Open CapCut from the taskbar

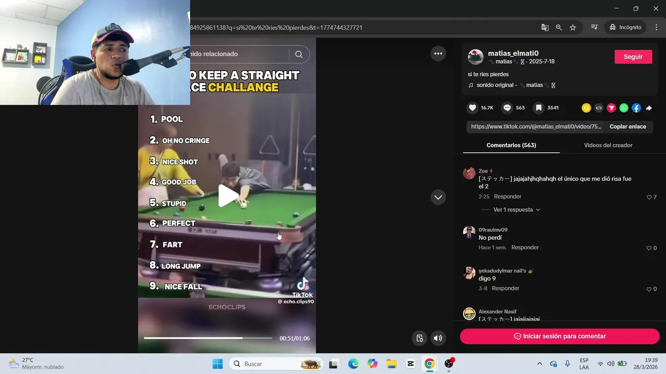coord(411,364)
